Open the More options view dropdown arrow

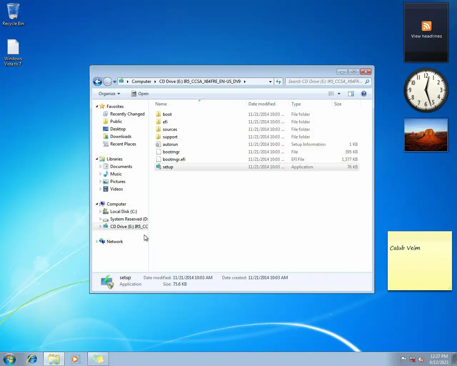pos(339,94)
